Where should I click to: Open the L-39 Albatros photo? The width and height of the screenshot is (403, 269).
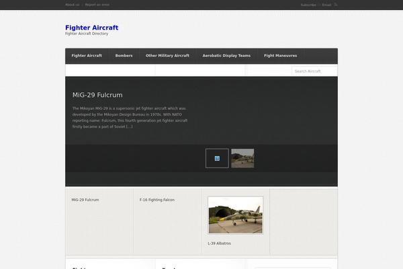[x=236, y=215]
